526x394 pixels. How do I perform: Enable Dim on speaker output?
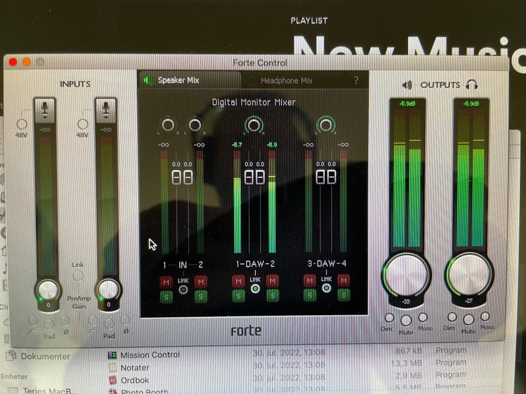389,317
